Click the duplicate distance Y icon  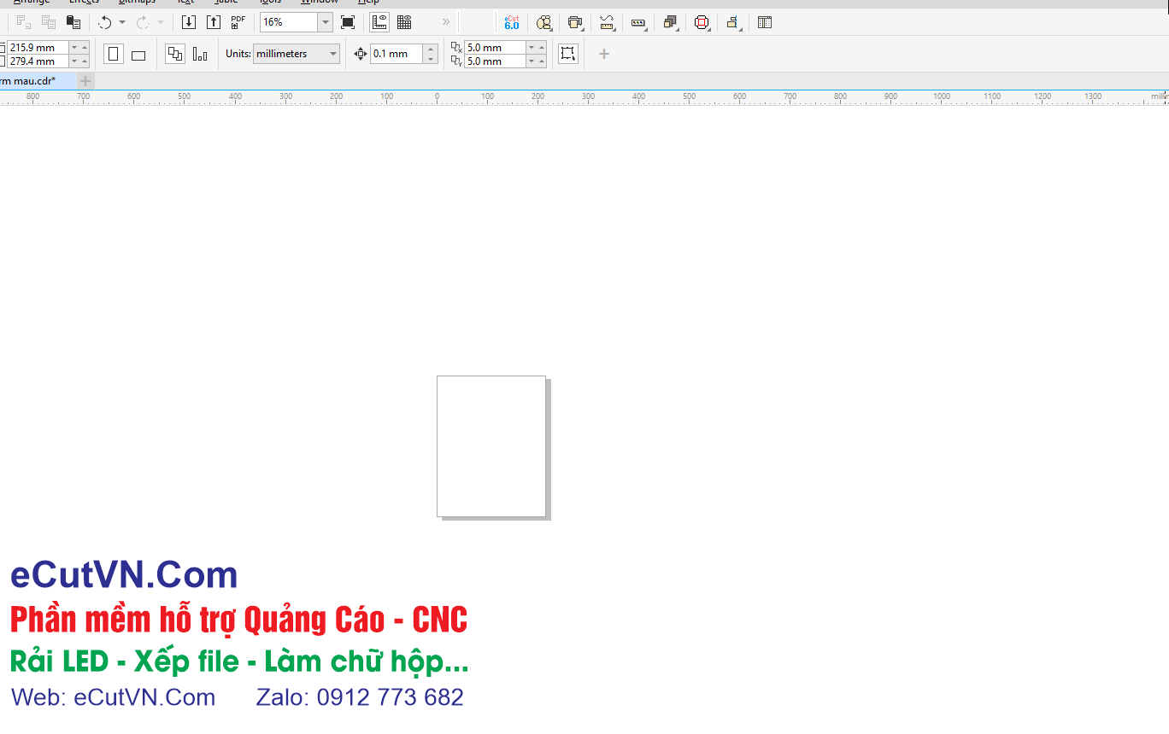click(x=456, y=61)
